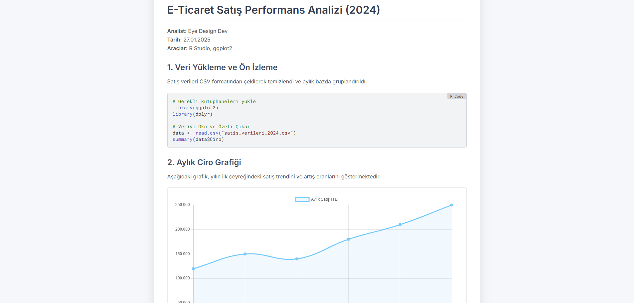Screen dimensions: 634x303
Task: Click the "1. Veri Yükleme ve Ön İzleme" heading
Action: pyautogui.click(x=222, y=67)
